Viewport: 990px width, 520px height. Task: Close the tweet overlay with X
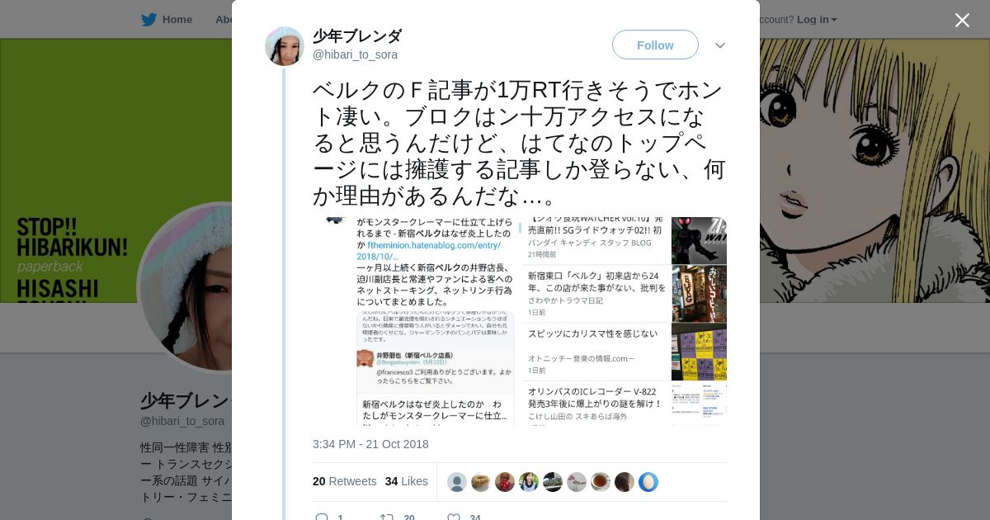(962, 20)
